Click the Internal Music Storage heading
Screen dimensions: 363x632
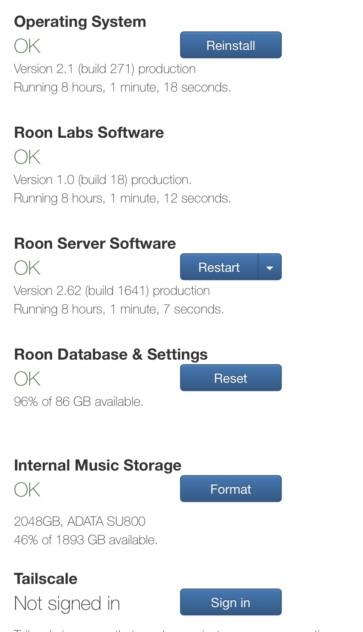[98, 465]
